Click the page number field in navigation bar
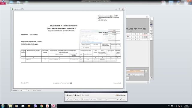Screen dimensions: 192x108 point(23,90)
